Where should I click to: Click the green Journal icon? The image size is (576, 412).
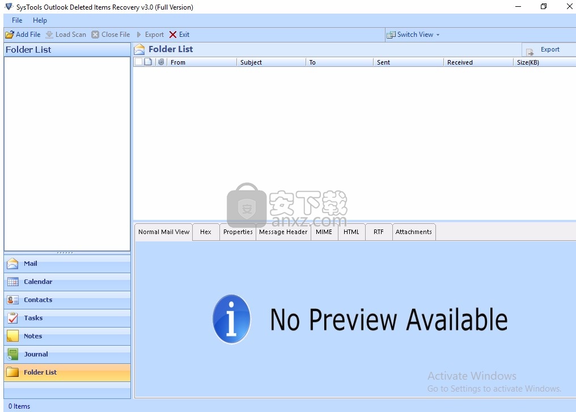12,354
